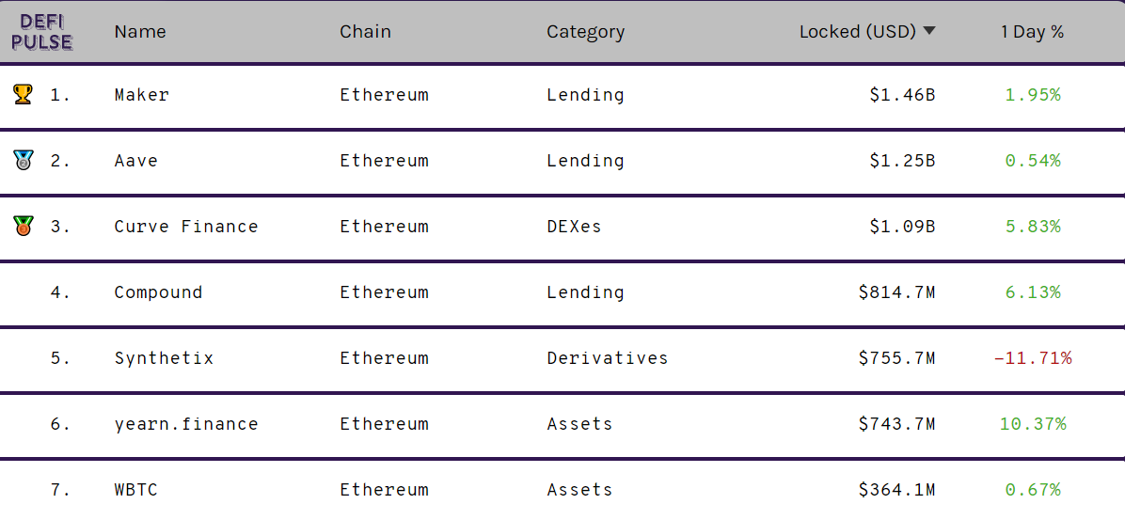The width and height of the screenshot is (1125, 520).
Task: Click the $1.46B locked value for Maker
Action: click(x=902, y=95)
